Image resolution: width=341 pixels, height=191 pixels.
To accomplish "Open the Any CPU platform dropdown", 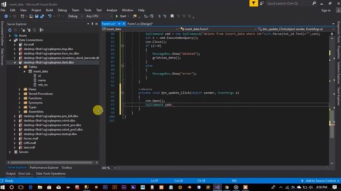I will [x=99, y=16].
